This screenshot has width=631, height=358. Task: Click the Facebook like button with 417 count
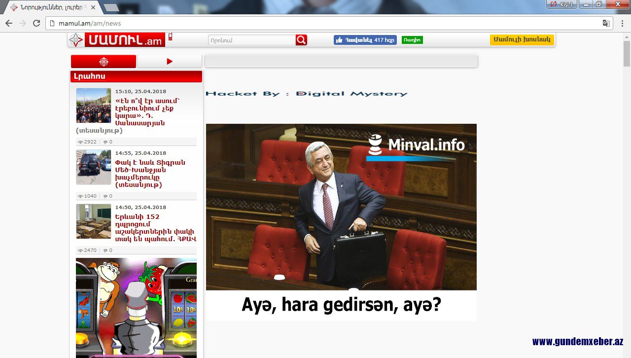(365, 40)
